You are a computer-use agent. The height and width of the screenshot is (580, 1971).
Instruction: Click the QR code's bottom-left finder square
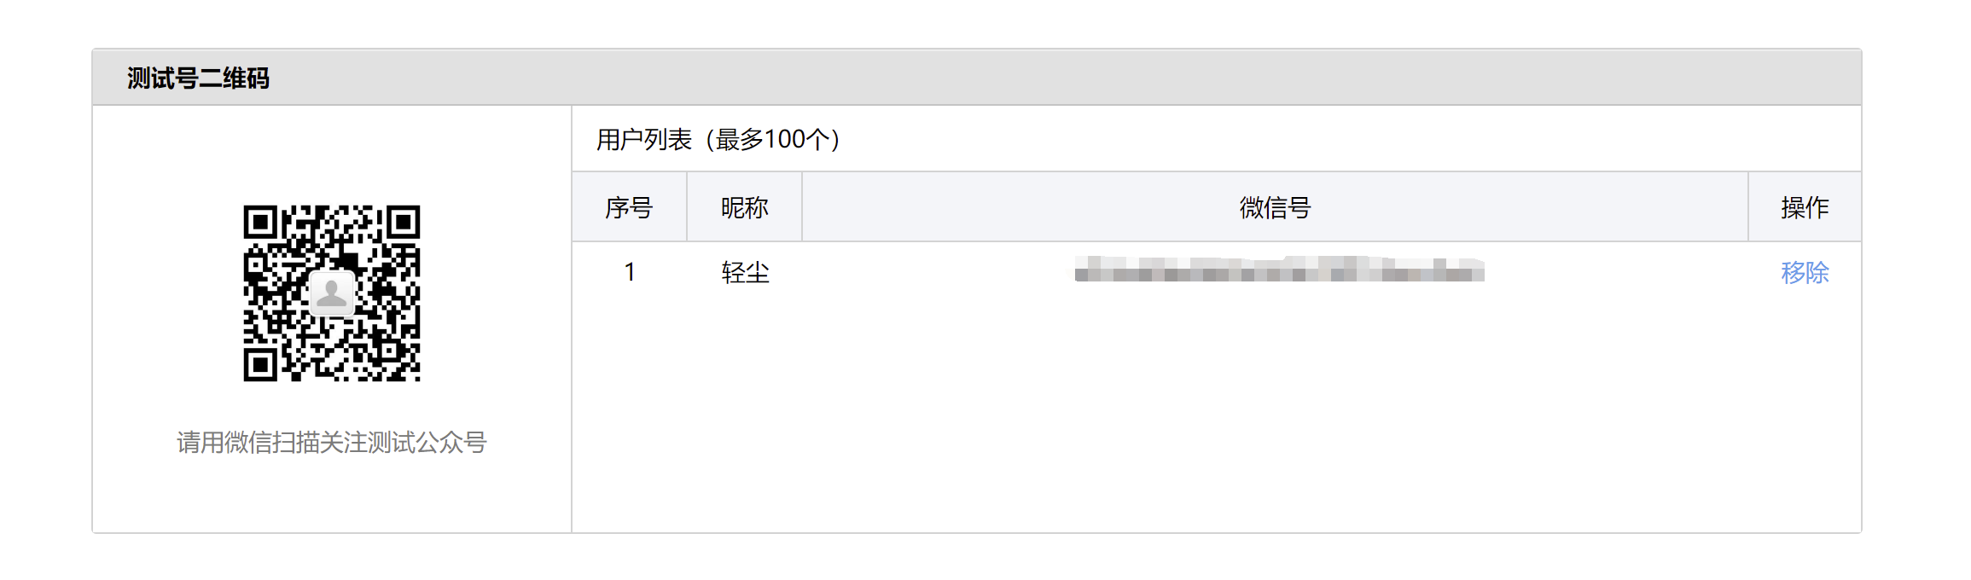(x=261, y=364)
